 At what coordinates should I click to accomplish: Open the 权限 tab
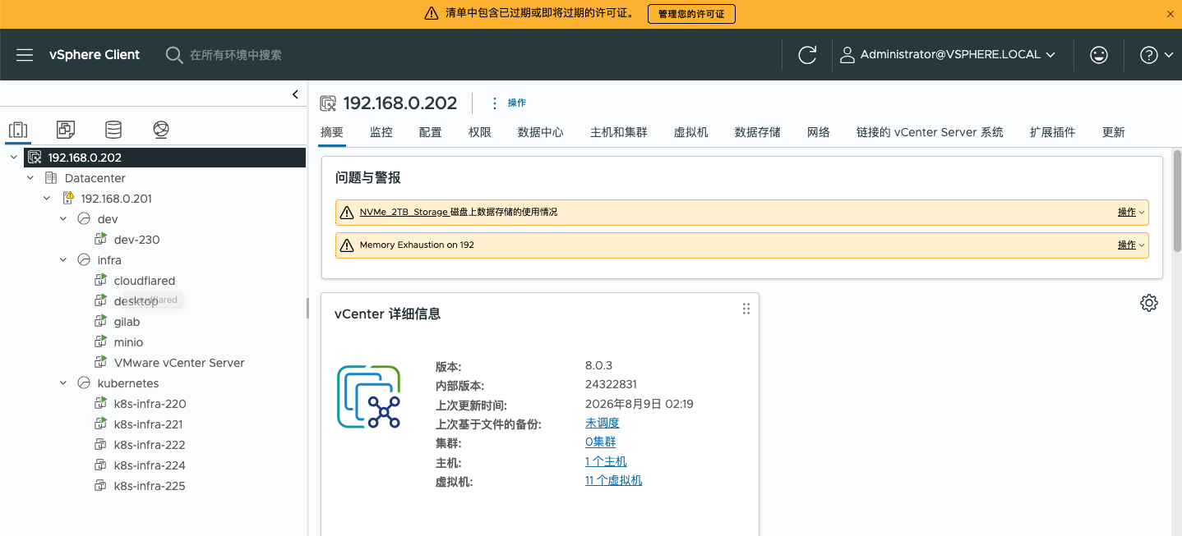[480, 132]
